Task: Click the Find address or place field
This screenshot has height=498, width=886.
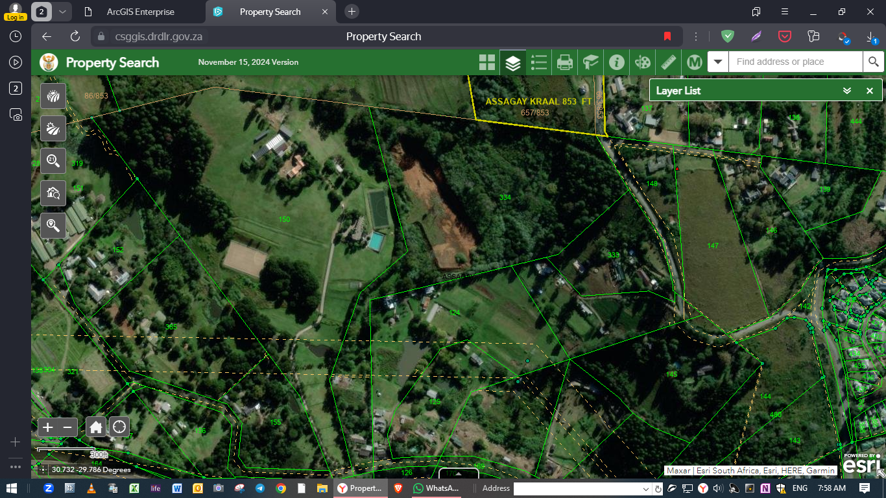Action: click(x=795, y=62)
